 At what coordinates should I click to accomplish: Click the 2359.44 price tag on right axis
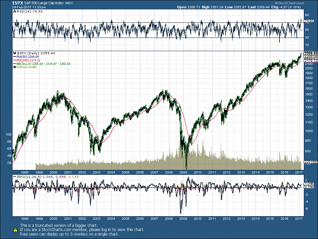click(311, 54)
